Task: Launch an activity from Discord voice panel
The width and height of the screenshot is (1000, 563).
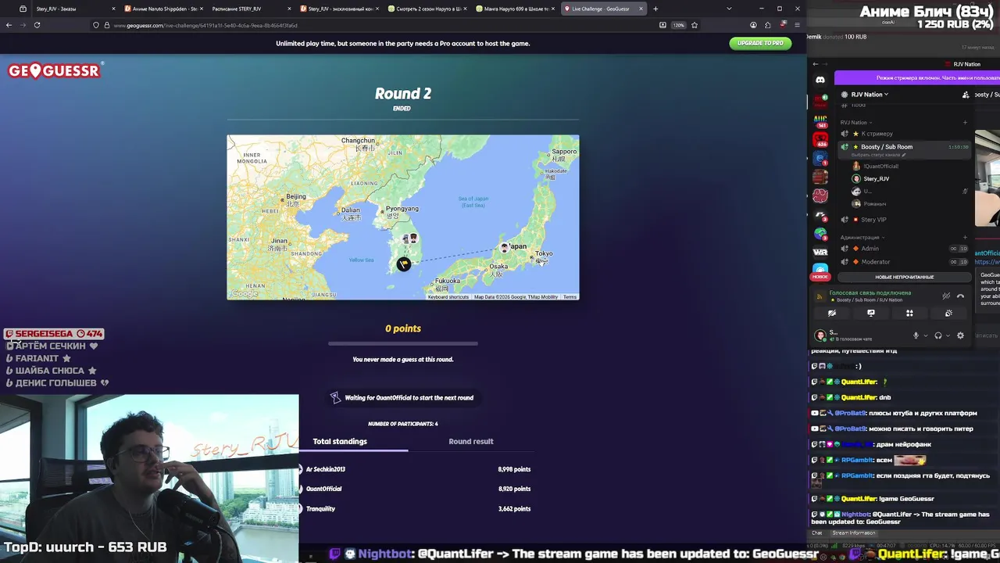Action: click(x=909, y=313)
